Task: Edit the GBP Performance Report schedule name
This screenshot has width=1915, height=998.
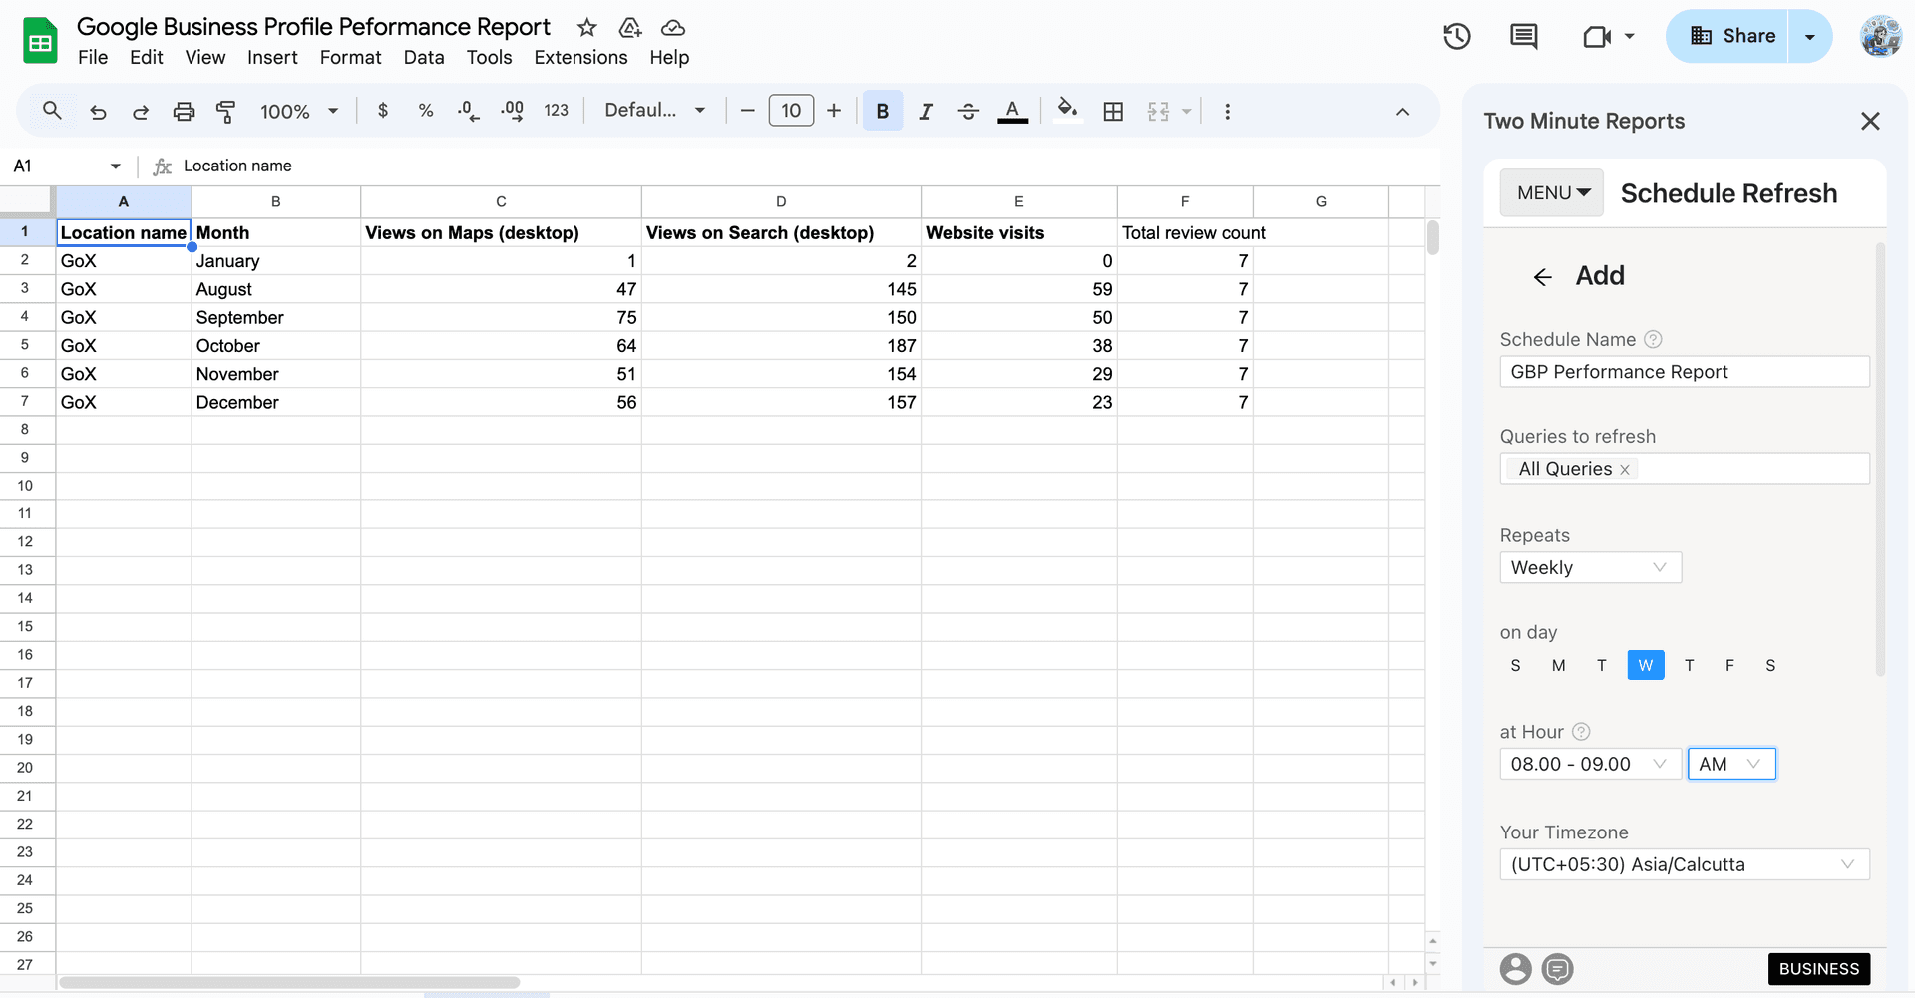Action: [1685, 371]
